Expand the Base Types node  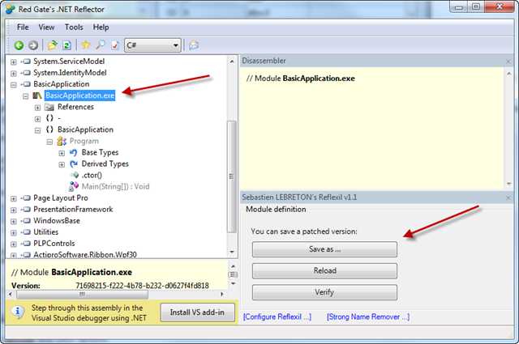tap(62, 153)
